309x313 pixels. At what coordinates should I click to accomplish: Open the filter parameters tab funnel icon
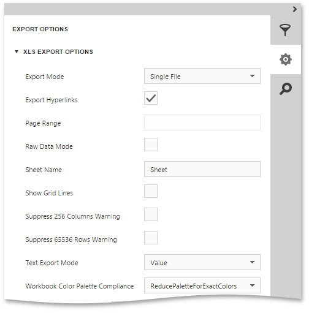point(286,30)
